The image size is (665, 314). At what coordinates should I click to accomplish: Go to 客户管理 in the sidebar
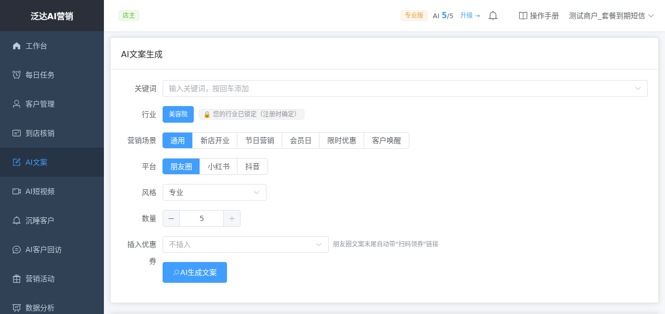point(52,104)
